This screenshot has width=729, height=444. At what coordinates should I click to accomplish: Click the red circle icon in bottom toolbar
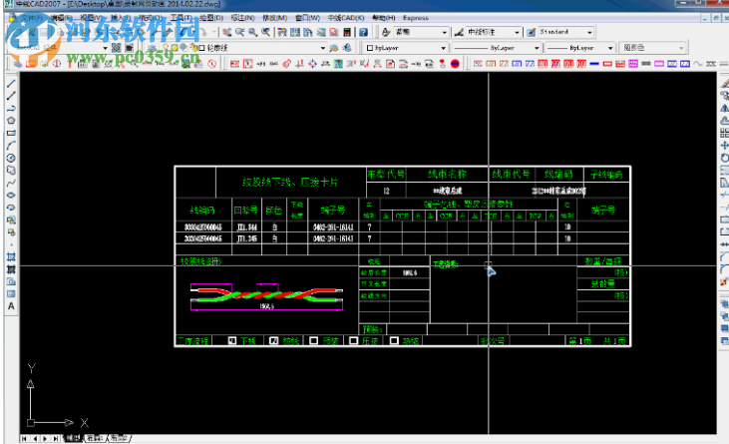[x=455, y=63]
